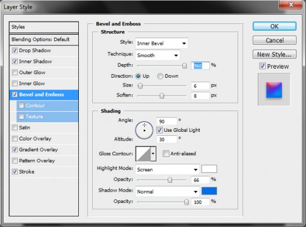Uncheck Use Global Light
The width and height of the screenshot is (306, 227).
(x=159, y=130)
